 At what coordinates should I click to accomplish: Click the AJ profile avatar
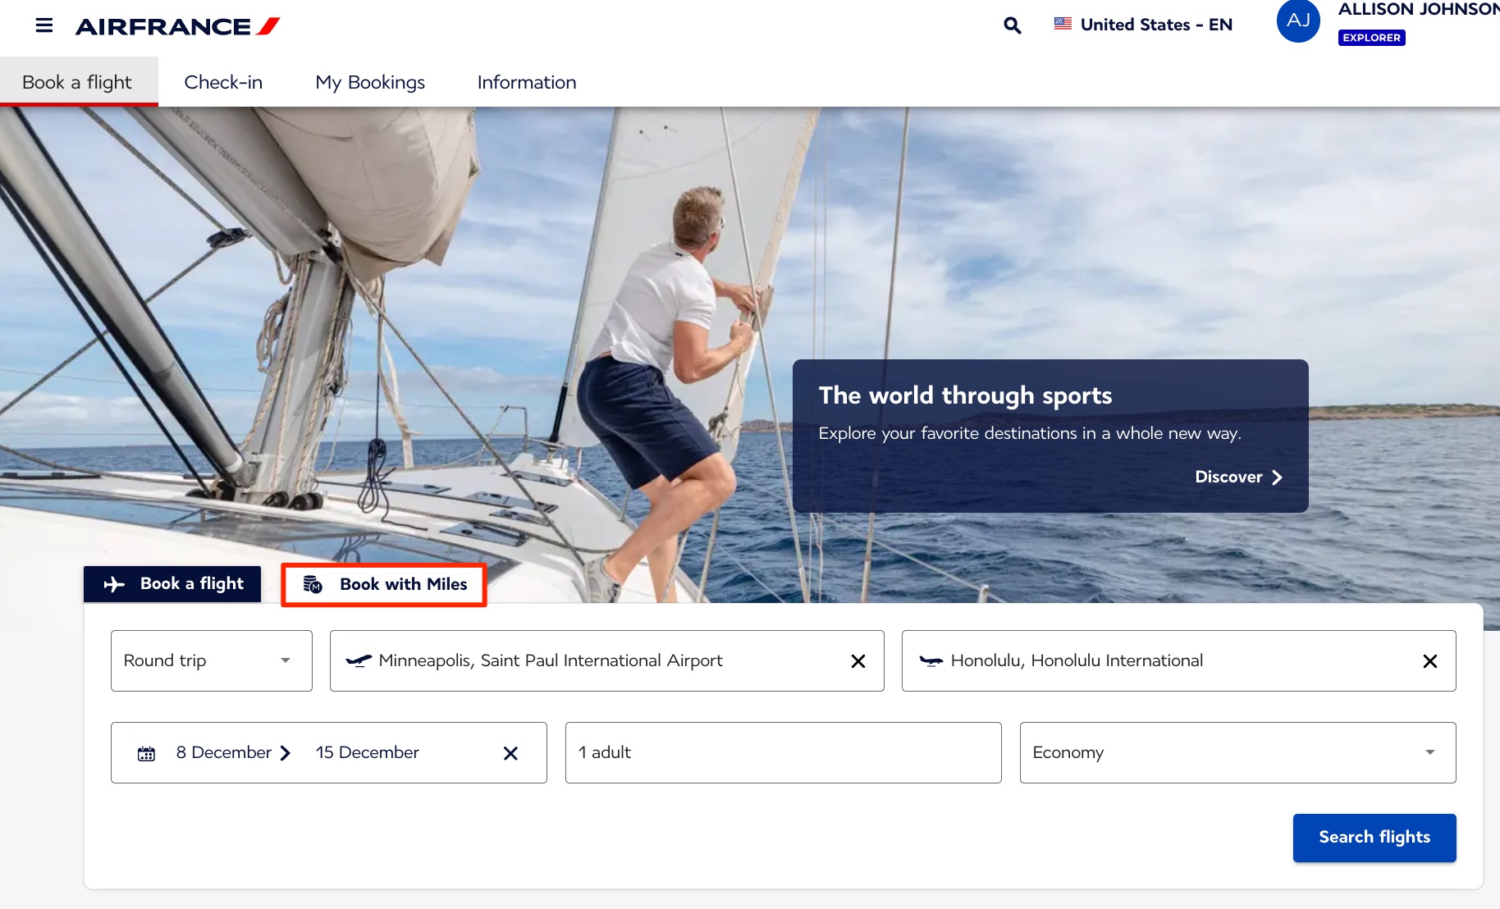(1297, 21)
